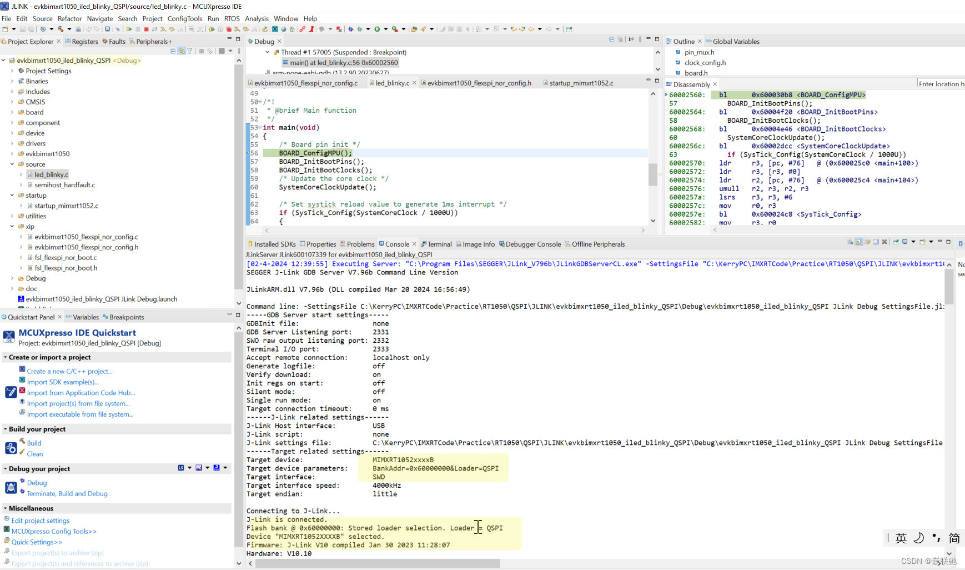This screenshot has width=965, height=570.
Task: Click the blue bug Debug icon in the toolbar
Action: (x=350, y=29)
